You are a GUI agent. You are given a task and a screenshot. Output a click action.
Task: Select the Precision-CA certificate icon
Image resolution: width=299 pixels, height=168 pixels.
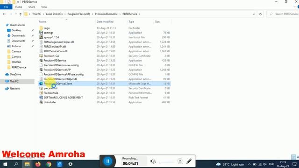coord(41,56)
